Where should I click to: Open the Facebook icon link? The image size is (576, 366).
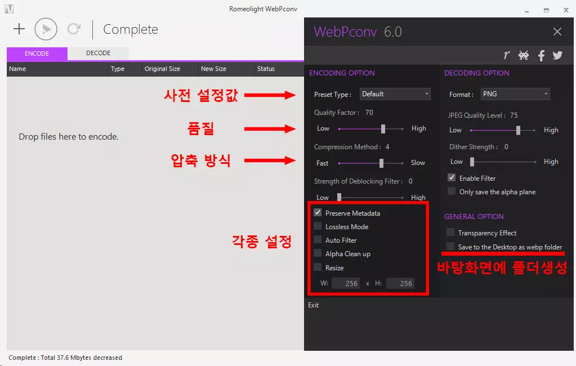pyautogui.click(x=541, y=56)
